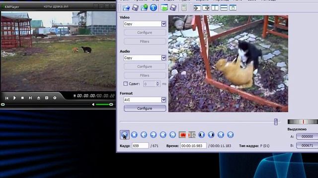The image size is (318, 178).
Task: Click KMPlayer time display 00:00:00/00:00:22
Action: [x=96, y=96]
